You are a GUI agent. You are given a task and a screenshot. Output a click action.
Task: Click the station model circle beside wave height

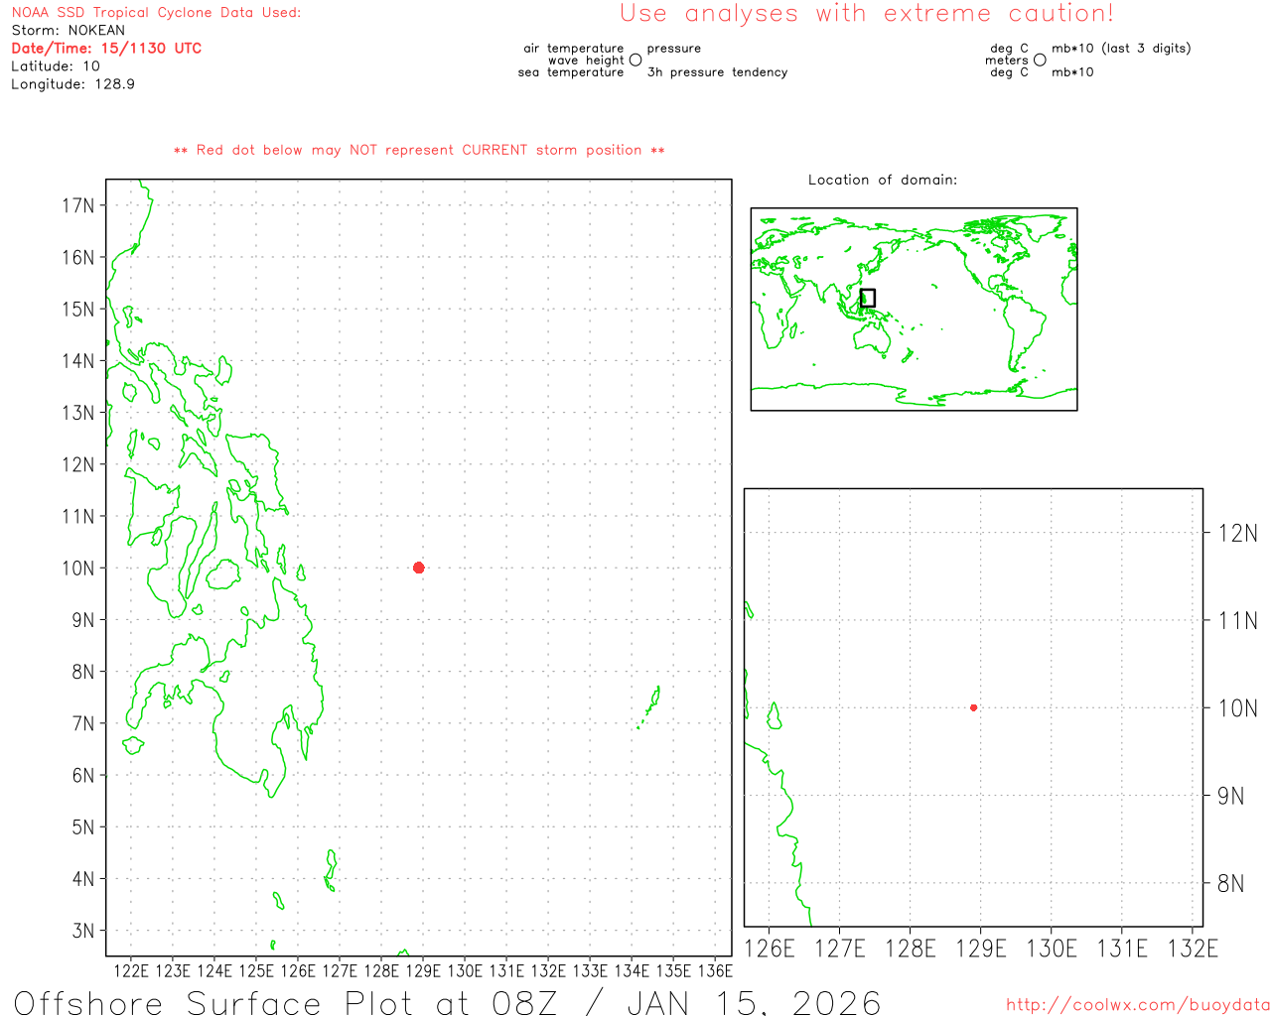(x=635, y=61)
